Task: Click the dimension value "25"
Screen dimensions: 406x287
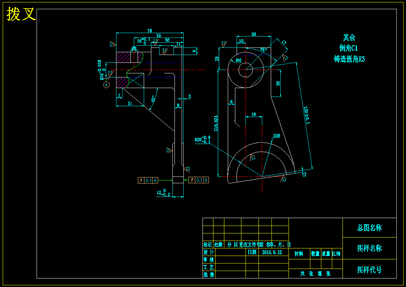Action: (217, 59)
